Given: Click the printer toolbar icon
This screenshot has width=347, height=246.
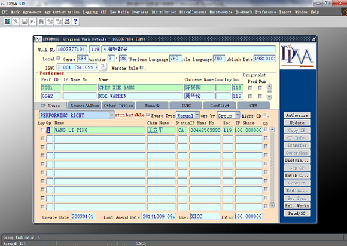Looking at the screenshot, I should 67,21.
